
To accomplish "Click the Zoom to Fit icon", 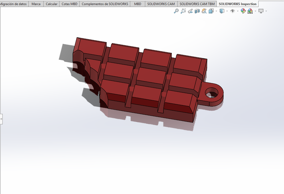I will (x=176, y=11).
